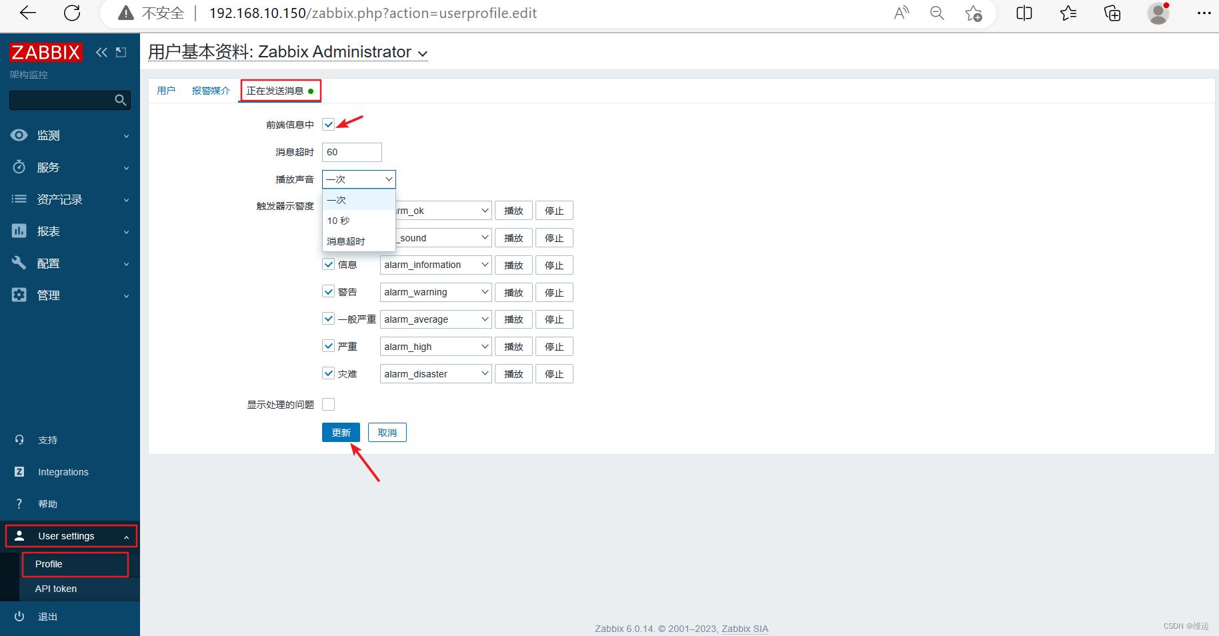This screenshot has width=1219, height=636.
Task: Collapse the sidebar with double-arrow icon
Action: (x=101, y=52)
